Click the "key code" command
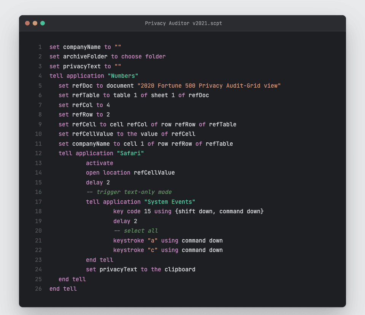Image resolution: width=365 pixels, height=315 pixels. click(127, 211)
